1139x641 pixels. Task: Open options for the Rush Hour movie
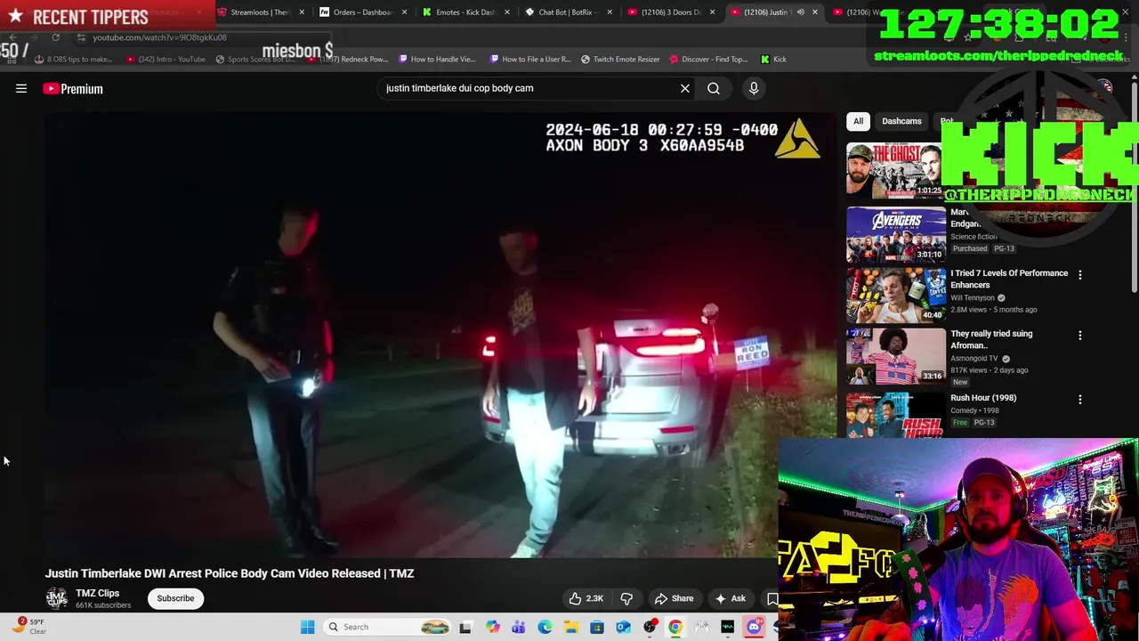[1080, 400]
